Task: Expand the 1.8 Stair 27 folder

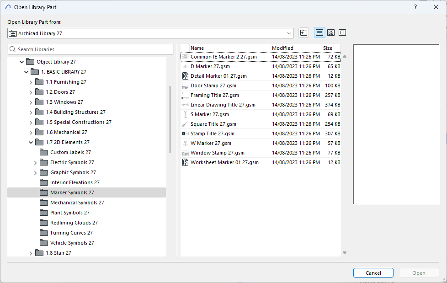Action: [x=31, y=253]
